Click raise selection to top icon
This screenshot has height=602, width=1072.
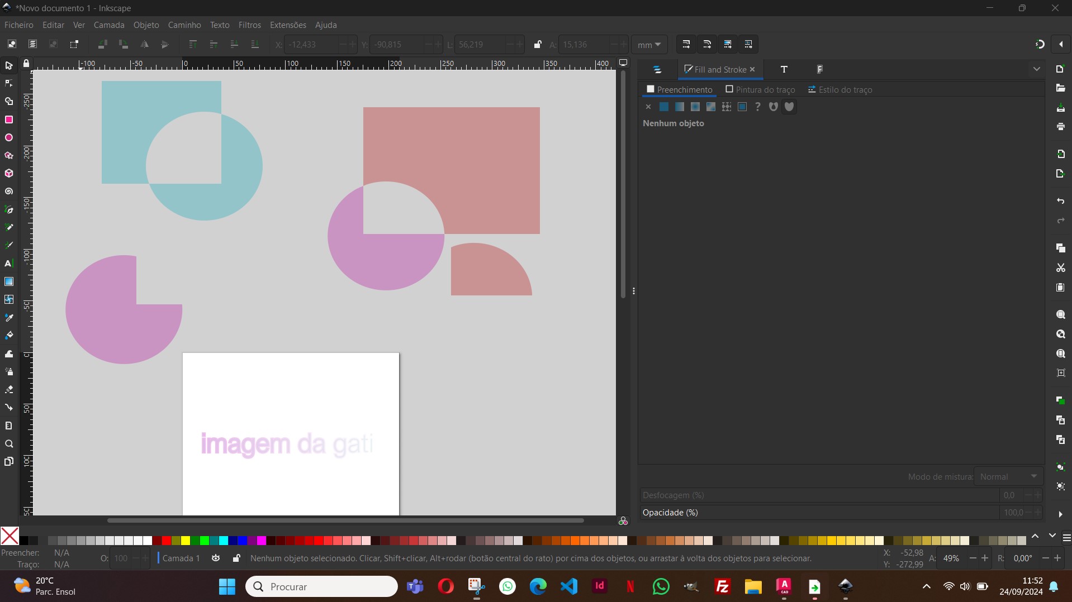coord(193,44)
